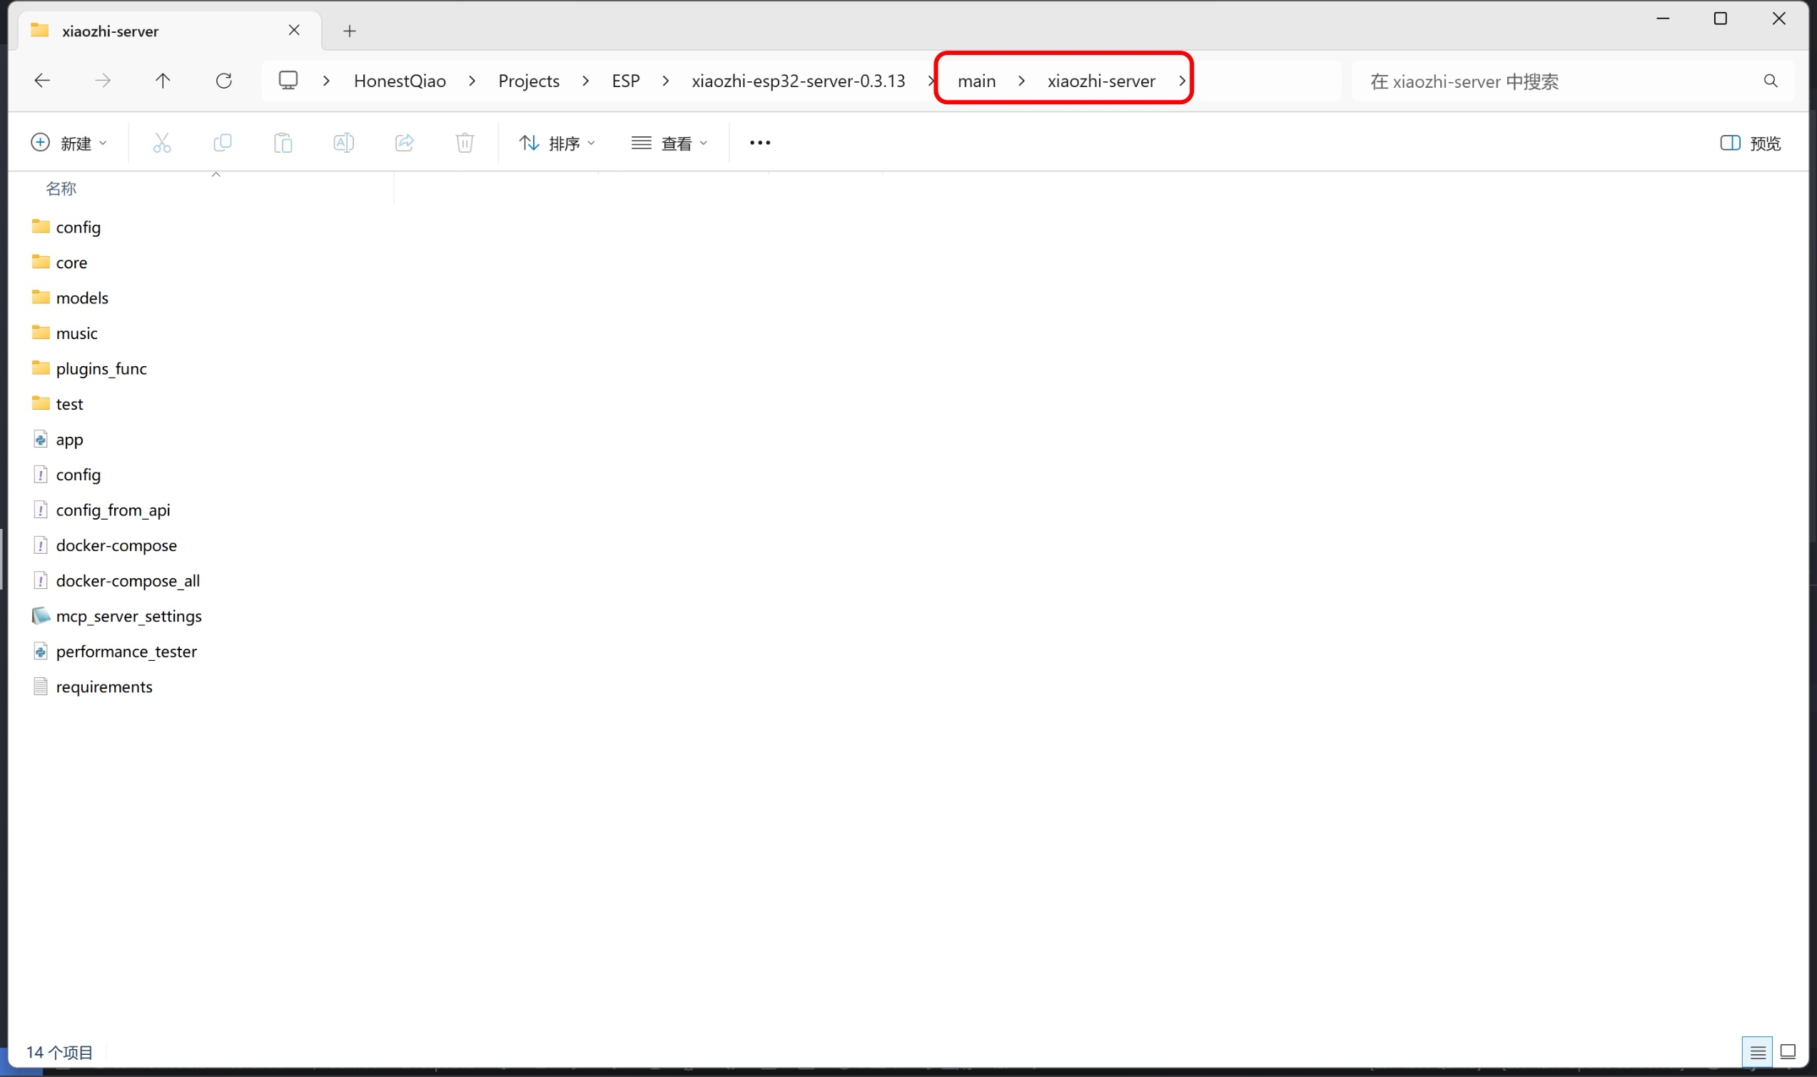
Task: Click the copy icon in the toolbar
Action: pyautogui.click(x=223, y=143)
